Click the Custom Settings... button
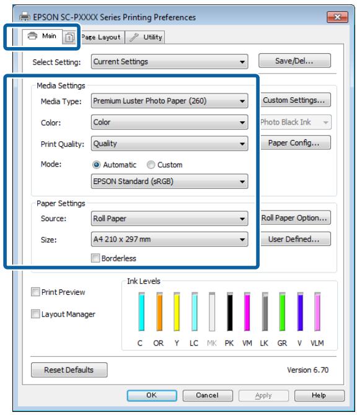 pos(296,100)
